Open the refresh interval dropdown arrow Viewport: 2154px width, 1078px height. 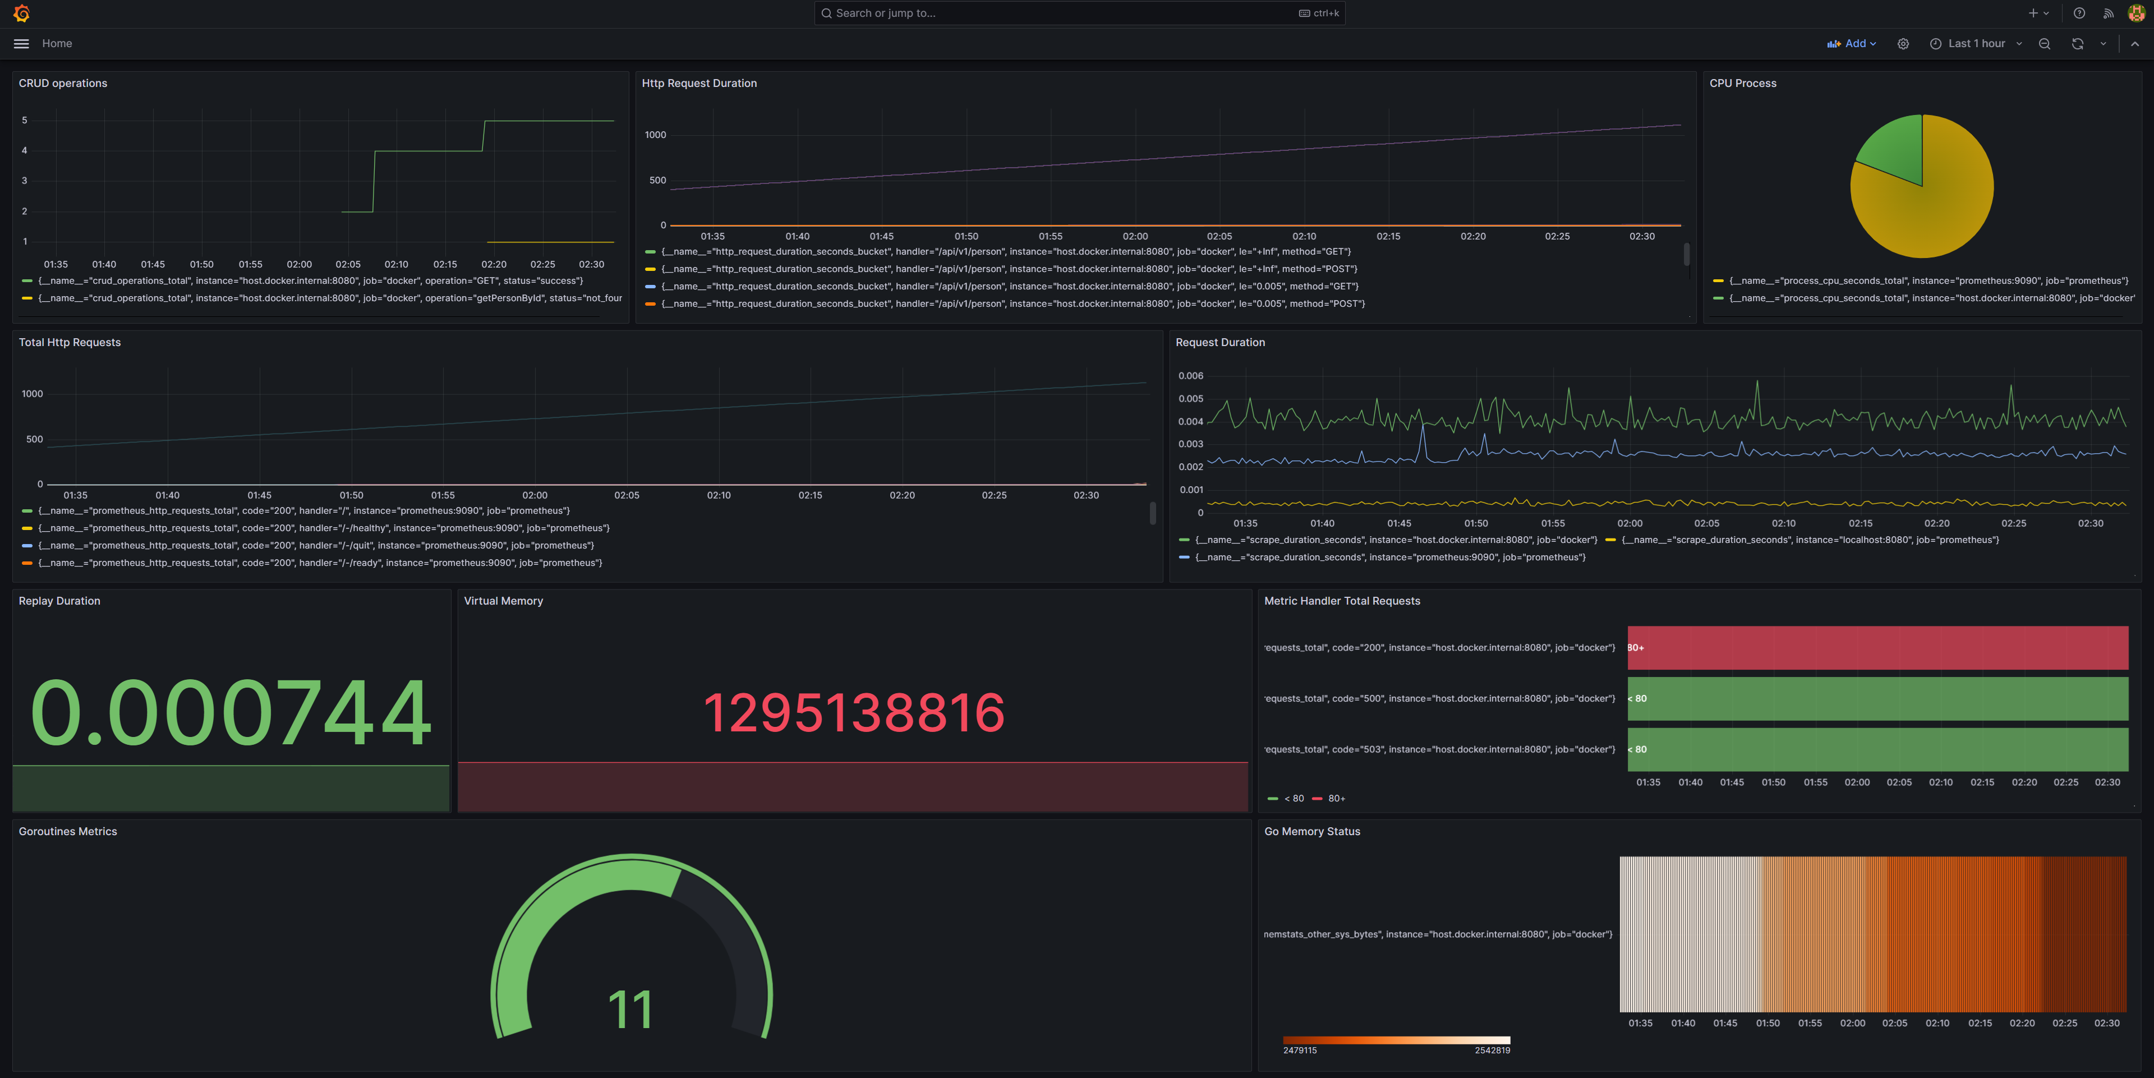[x=2103, y=44]
